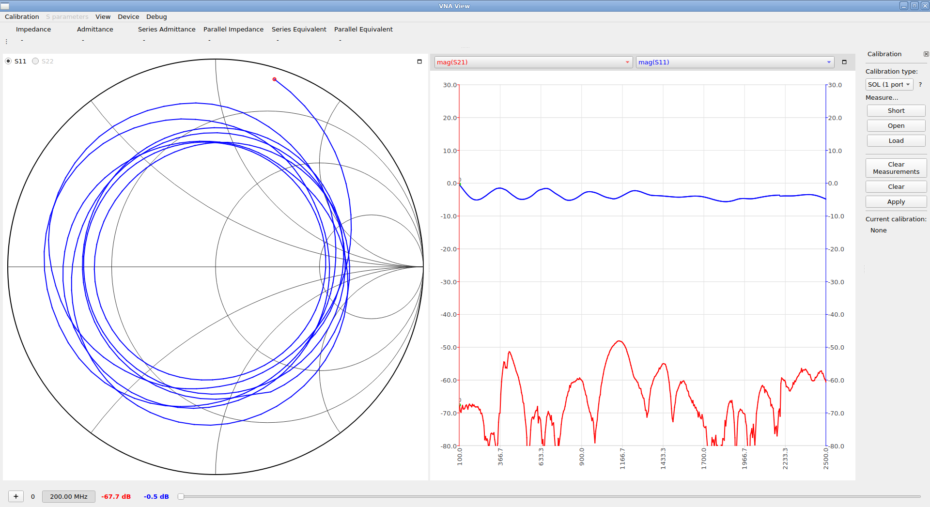The width and height of the screenshot is (930, 507).
Task: Click the -67.7 dB S21 marker value
Action: click(116, 496)
